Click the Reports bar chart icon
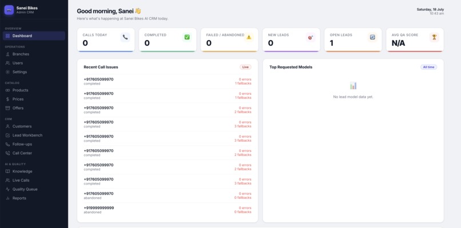The image size is (461, 228). coord(7,198)
